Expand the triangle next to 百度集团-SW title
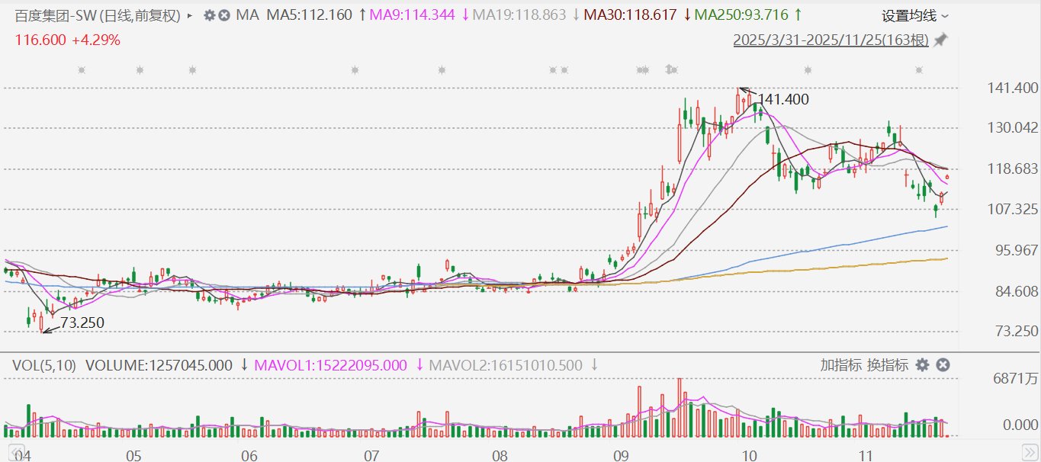The width and height of the screenshot is (1041, 462). click(189, 15)
